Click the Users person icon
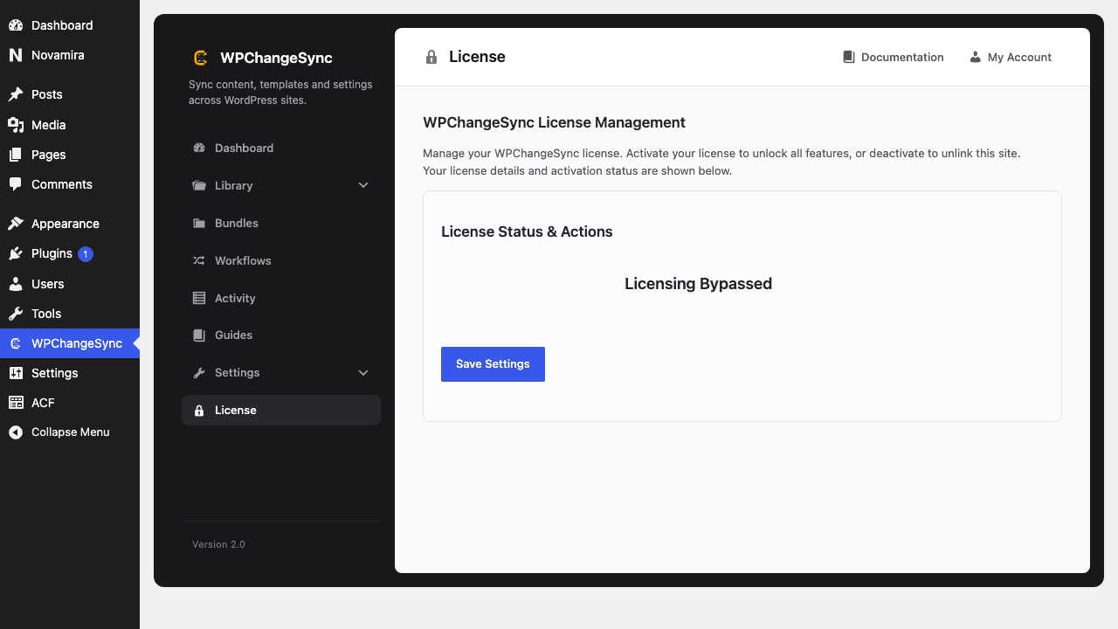This screenshot has height=629, width=1118. (x=16, y=284)
